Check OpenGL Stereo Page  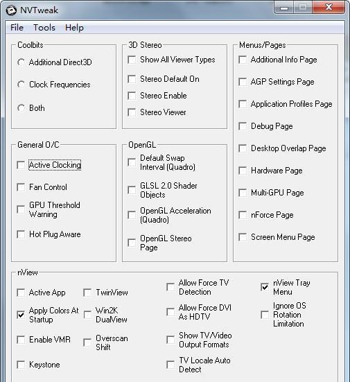(132, 243)
